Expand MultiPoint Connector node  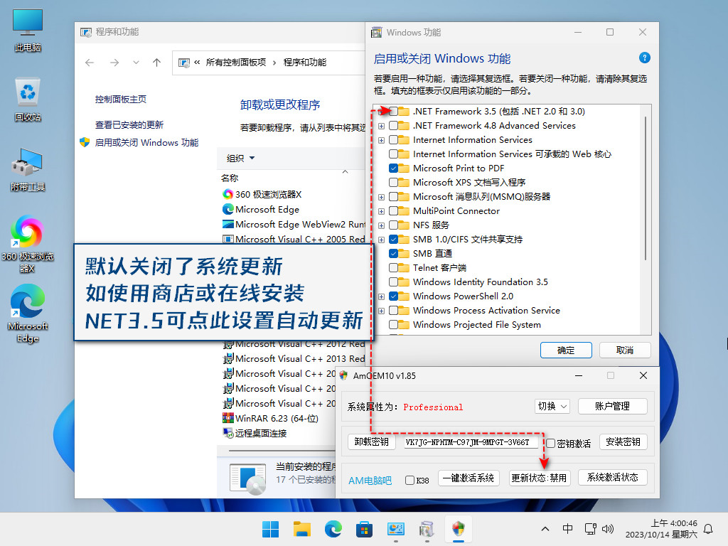381,211
